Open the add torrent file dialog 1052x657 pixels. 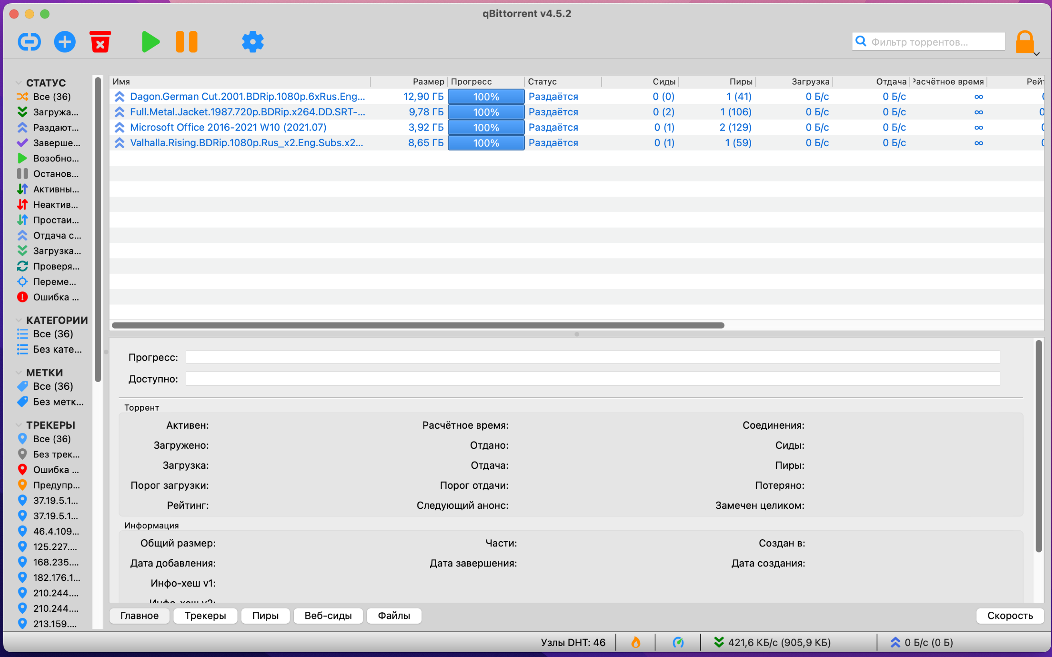(x=64, y=41)
